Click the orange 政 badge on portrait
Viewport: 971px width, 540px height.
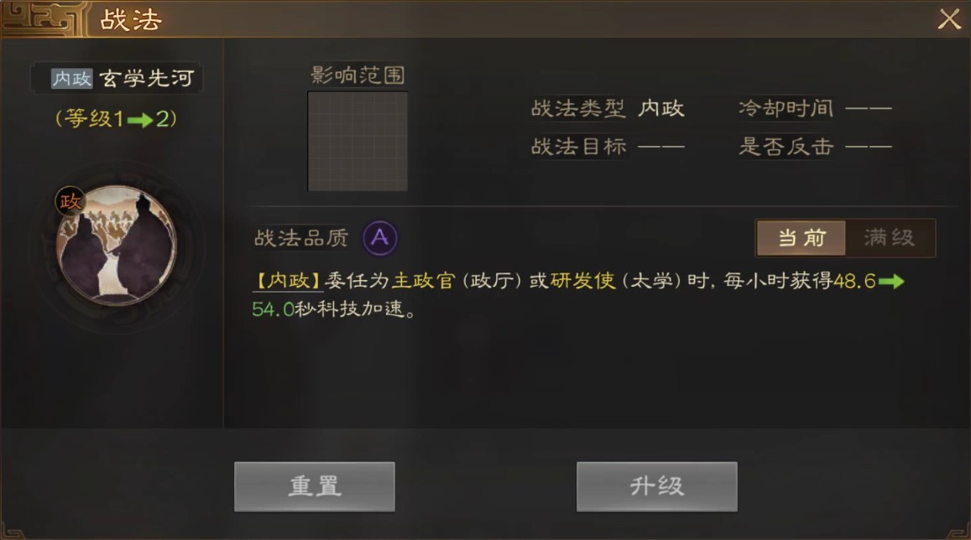70,201
